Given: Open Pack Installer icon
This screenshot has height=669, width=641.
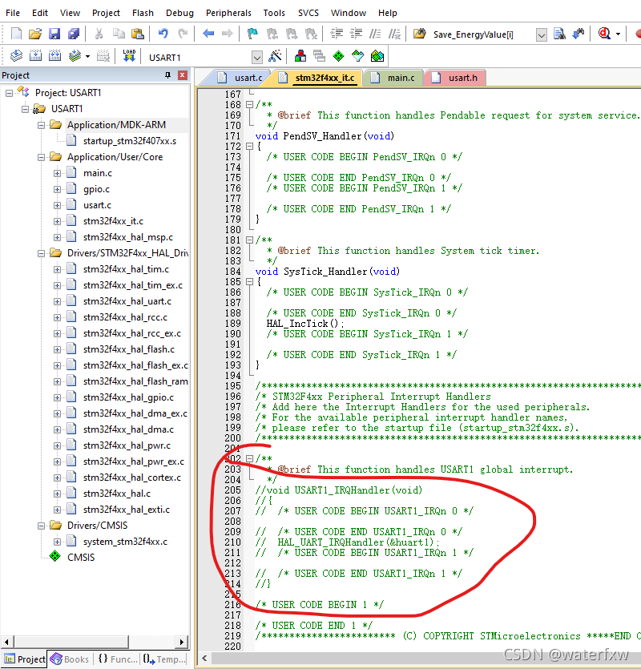Looking at the screenshot, I should tap(377, 56).
